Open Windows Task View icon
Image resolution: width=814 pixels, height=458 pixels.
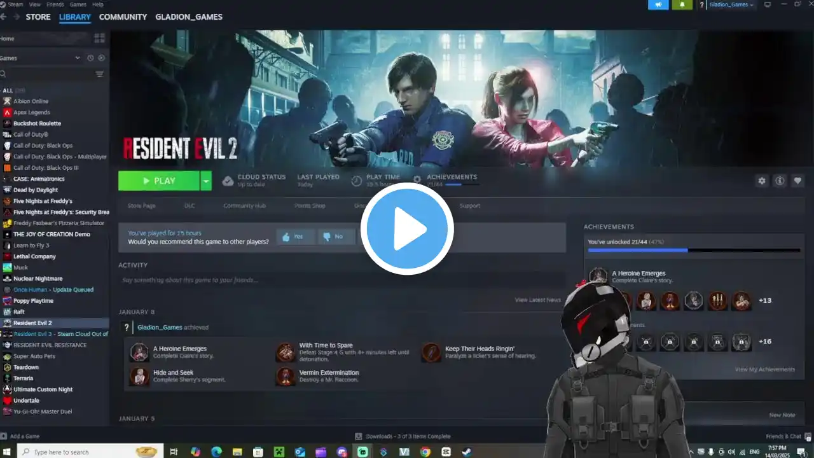point(174,452)
